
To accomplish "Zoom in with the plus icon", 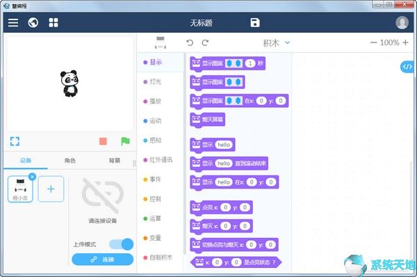I will coord(405,42).
